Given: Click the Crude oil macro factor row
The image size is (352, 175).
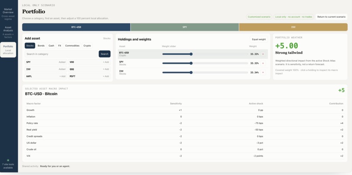Looking at the screenshot, I should (x=185, y=149).
